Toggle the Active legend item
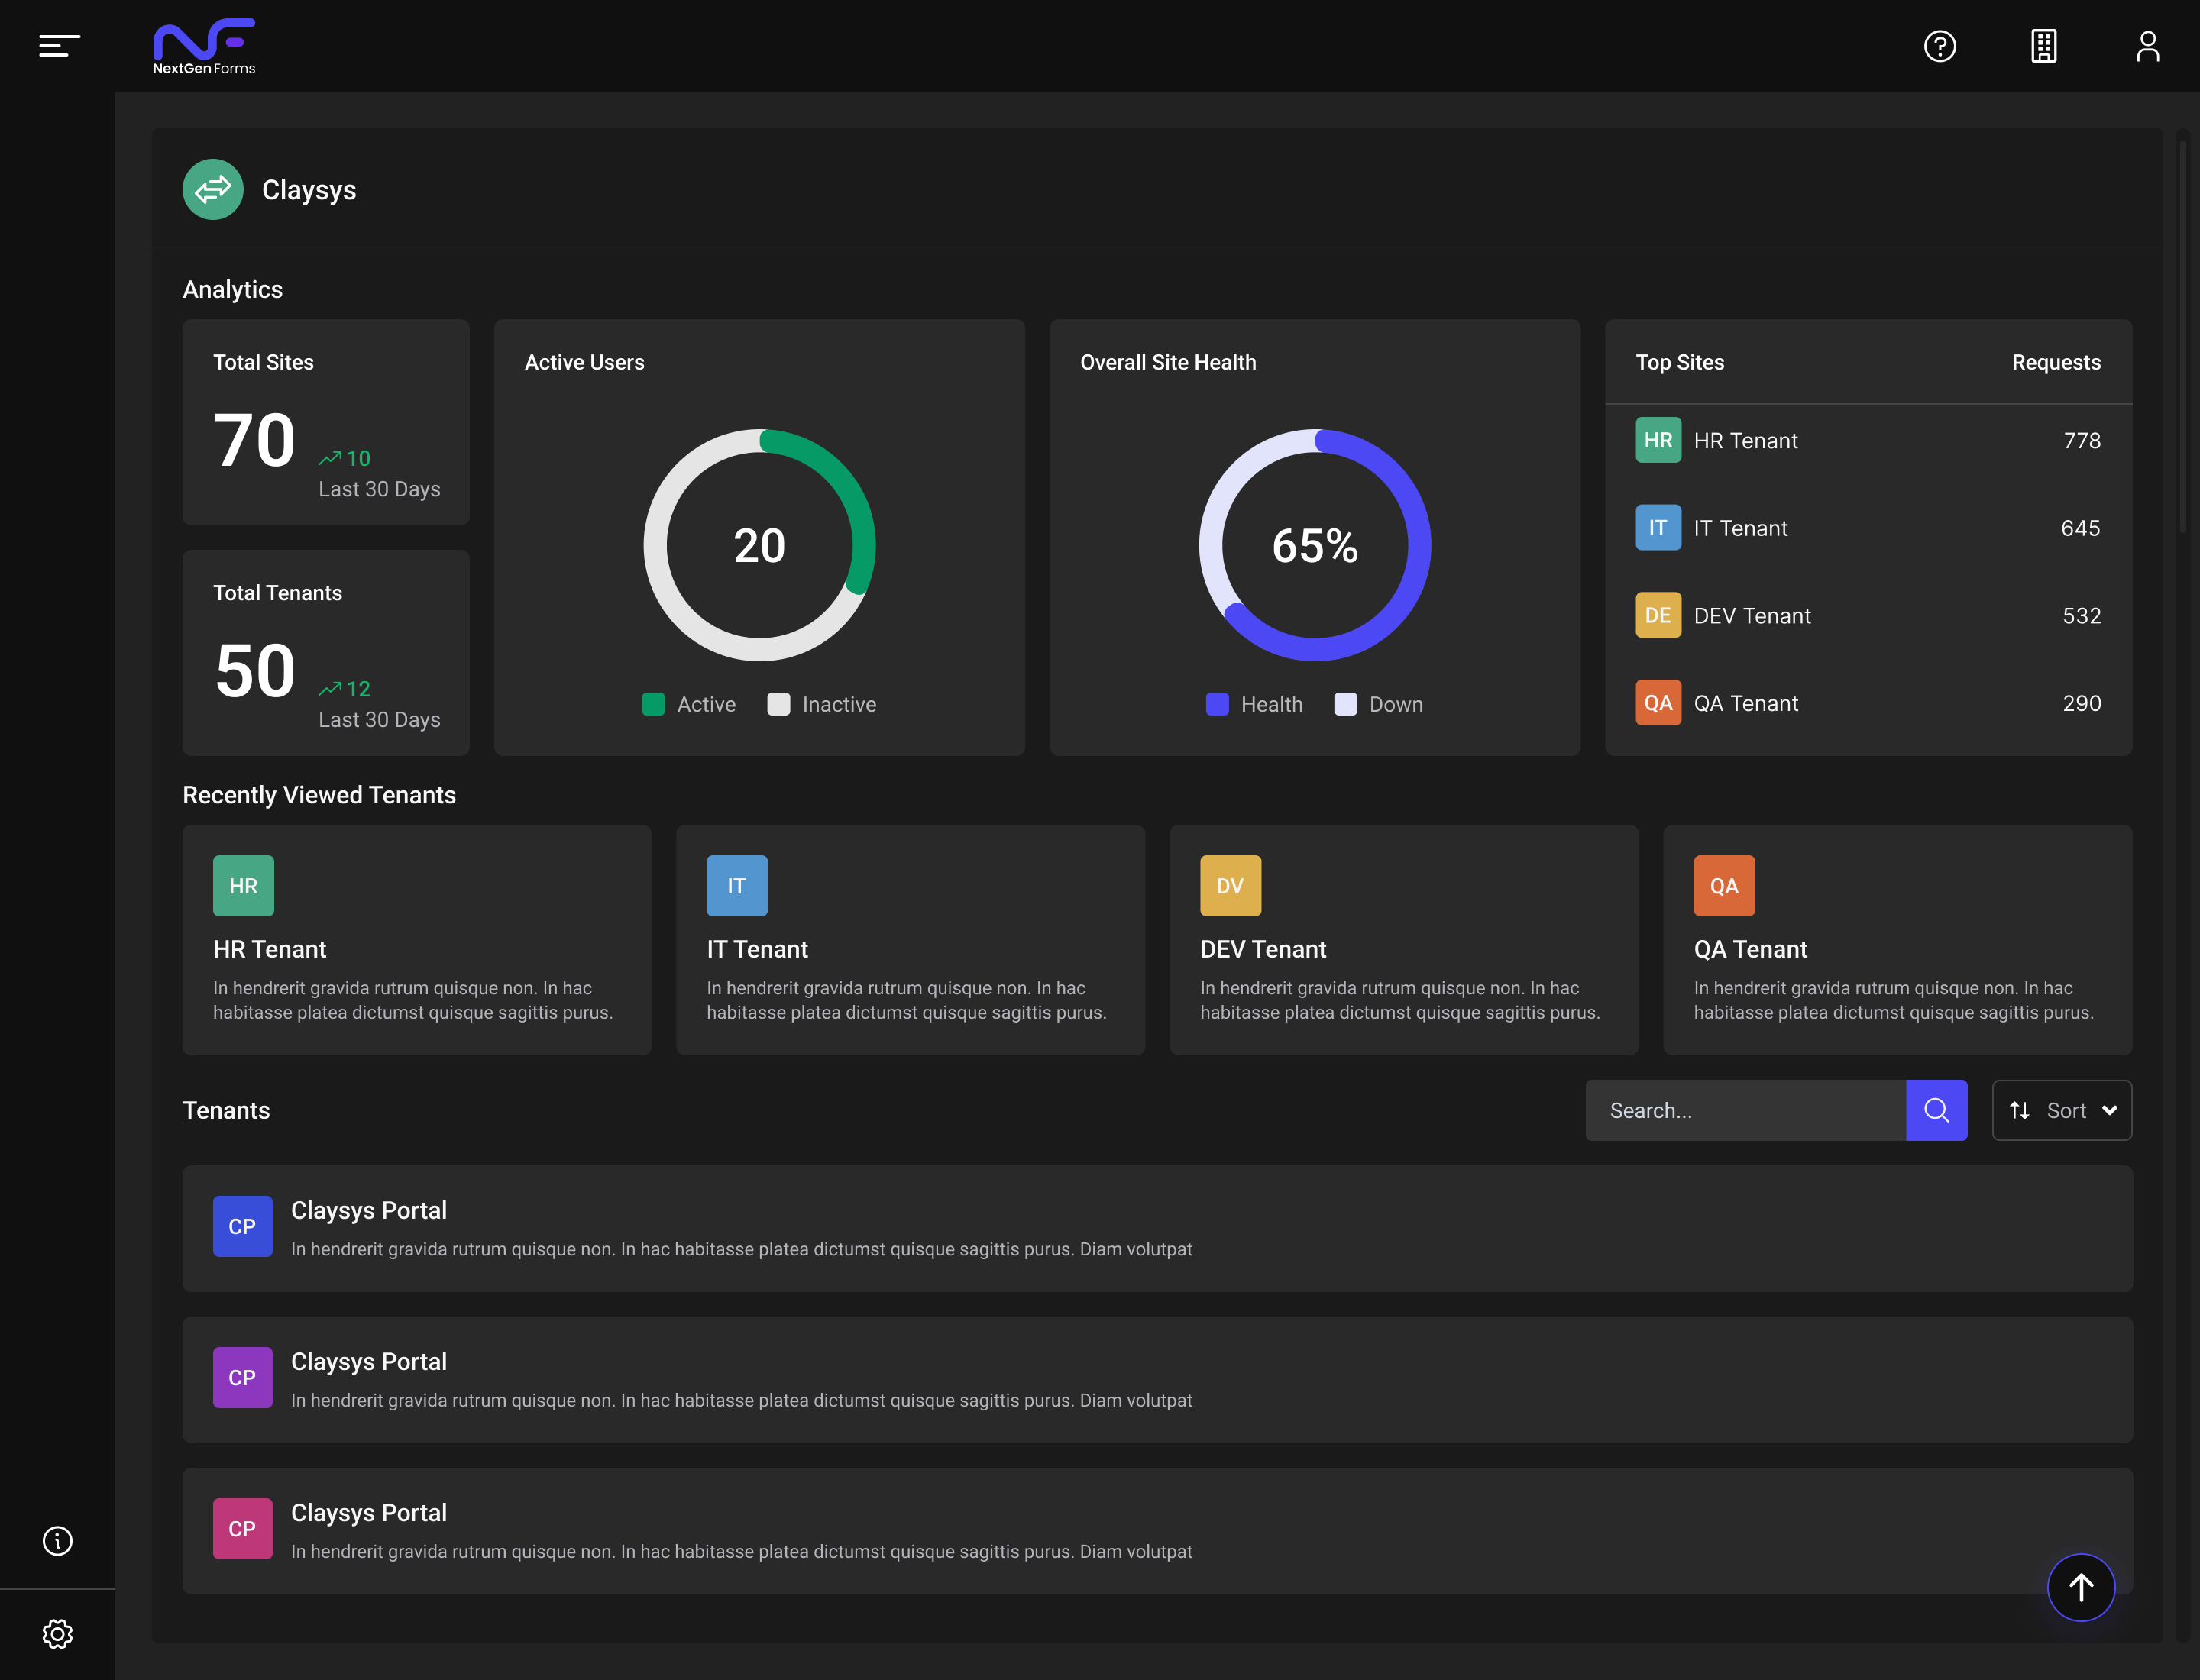The image size is (2200, 1680). tap(689, 704)
